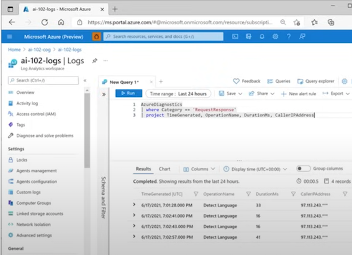The width and height of the screenshot is (352, 255).
Task: Open Network Isolation
Action: coord(34,225)
